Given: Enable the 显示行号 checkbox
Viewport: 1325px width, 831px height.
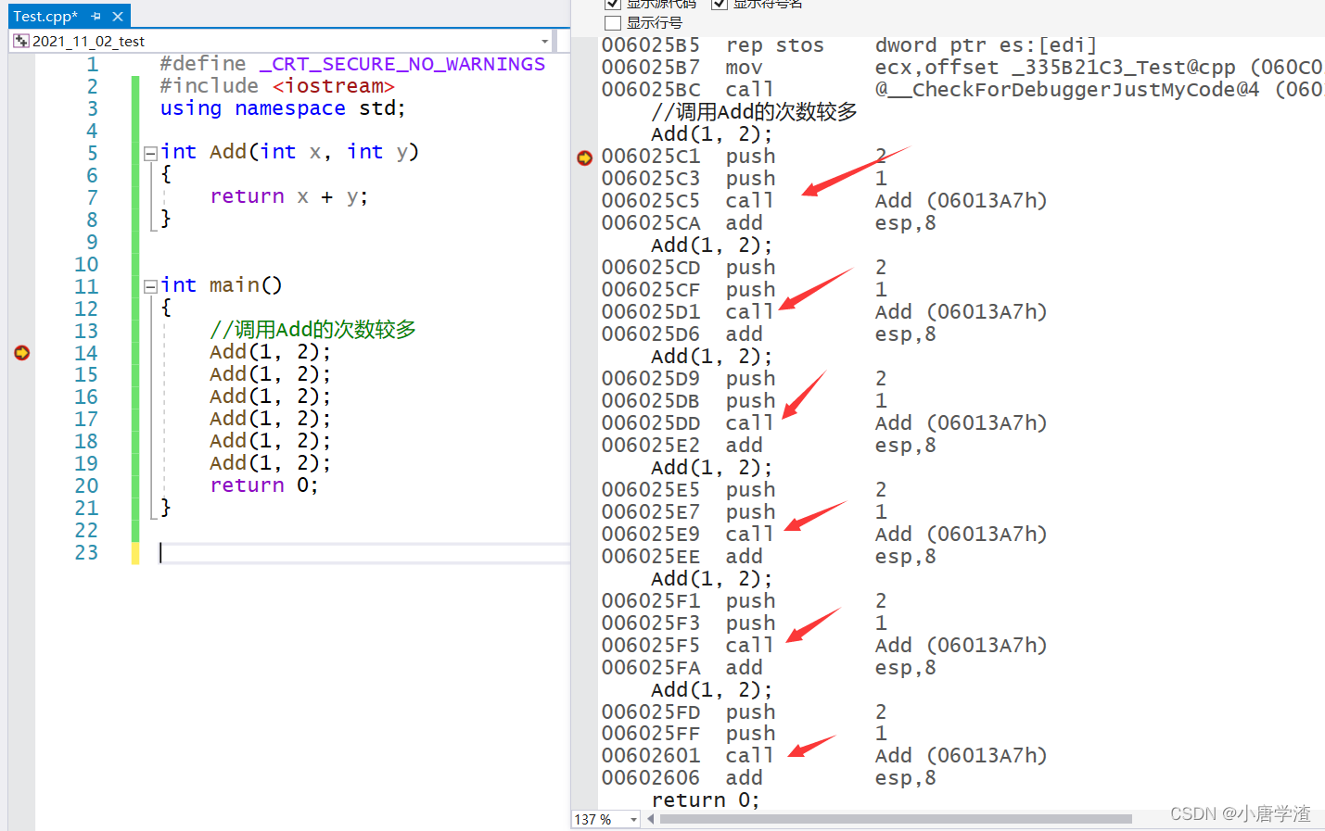Looking at the screenshot, I should [612, 22].
